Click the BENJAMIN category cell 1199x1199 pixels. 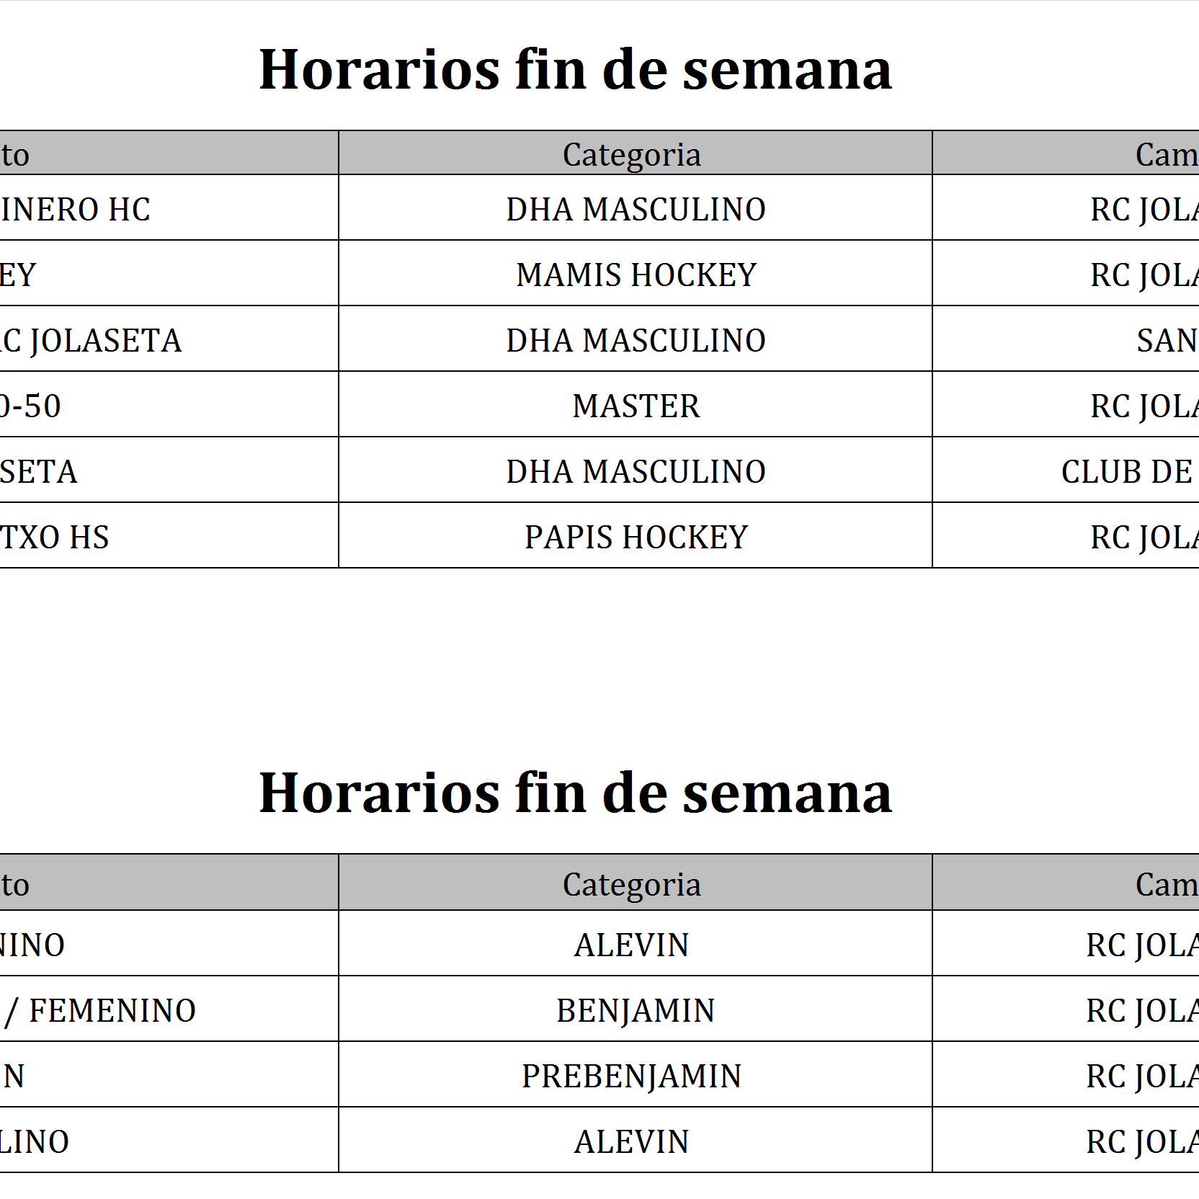636,1010
